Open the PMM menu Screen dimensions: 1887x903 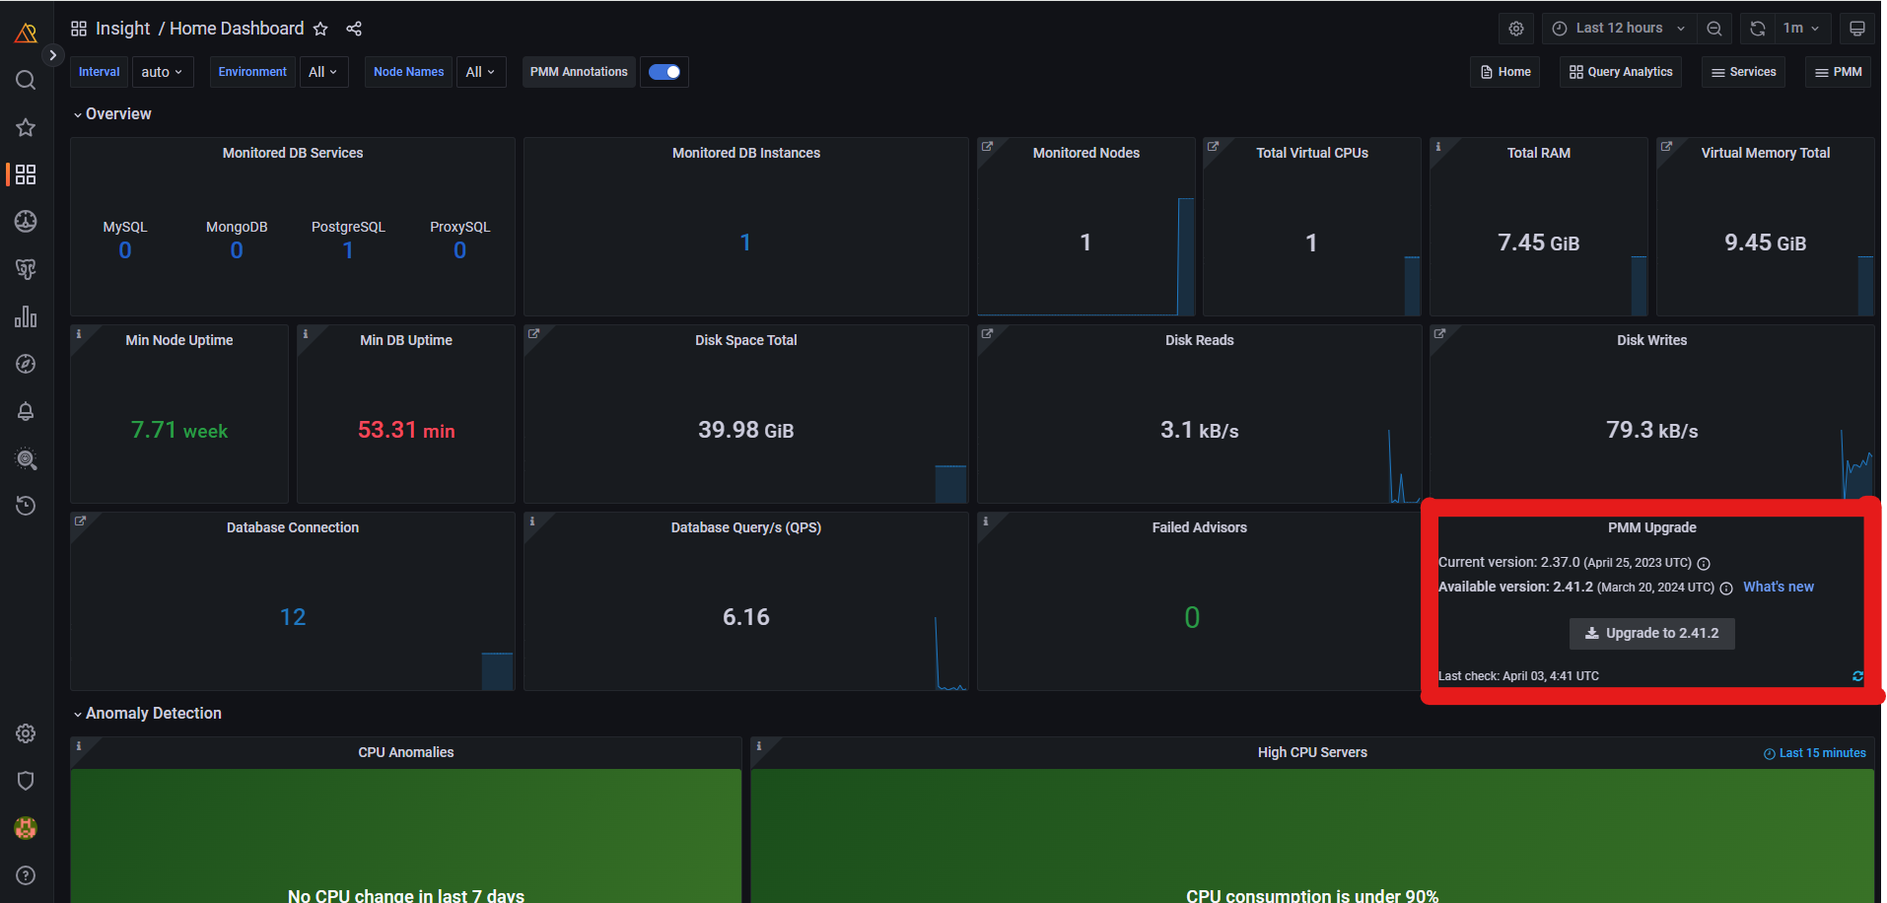pos(1838,72)
